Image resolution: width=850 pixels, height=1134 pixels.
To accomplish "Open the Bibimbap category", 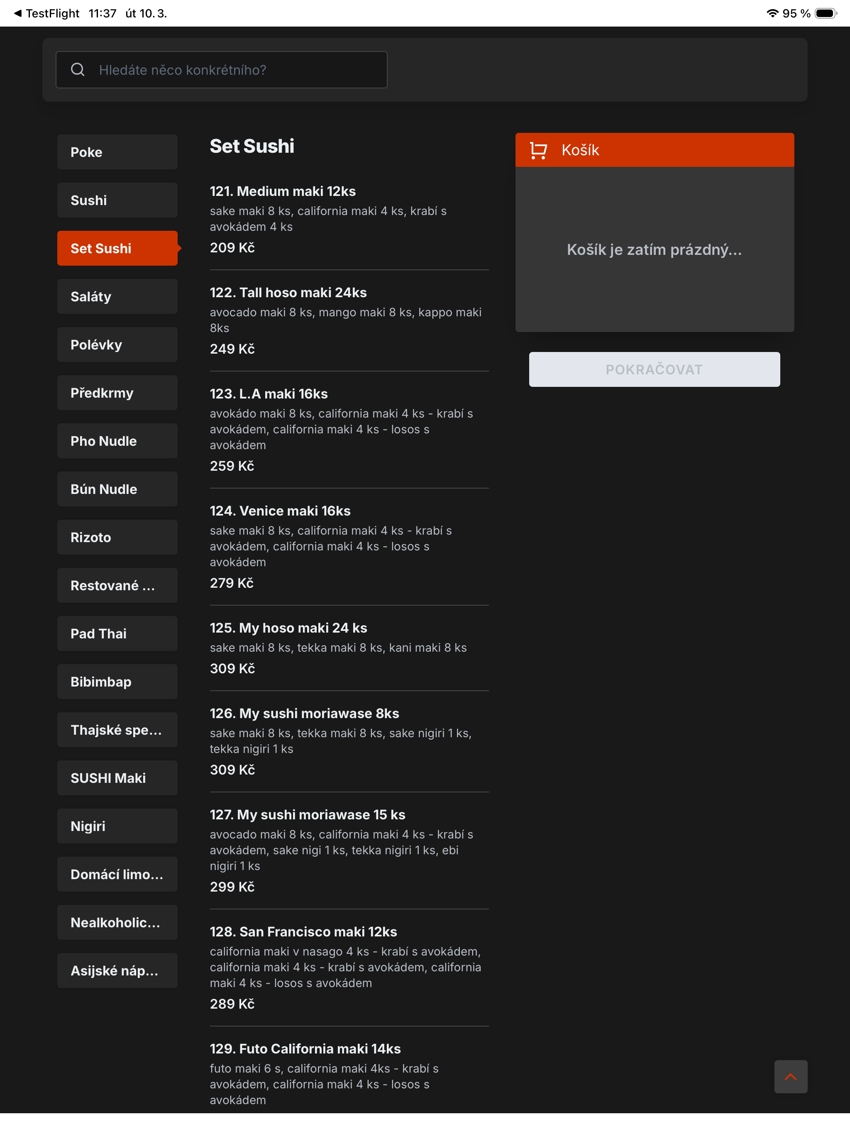I will tap(117, 682).
